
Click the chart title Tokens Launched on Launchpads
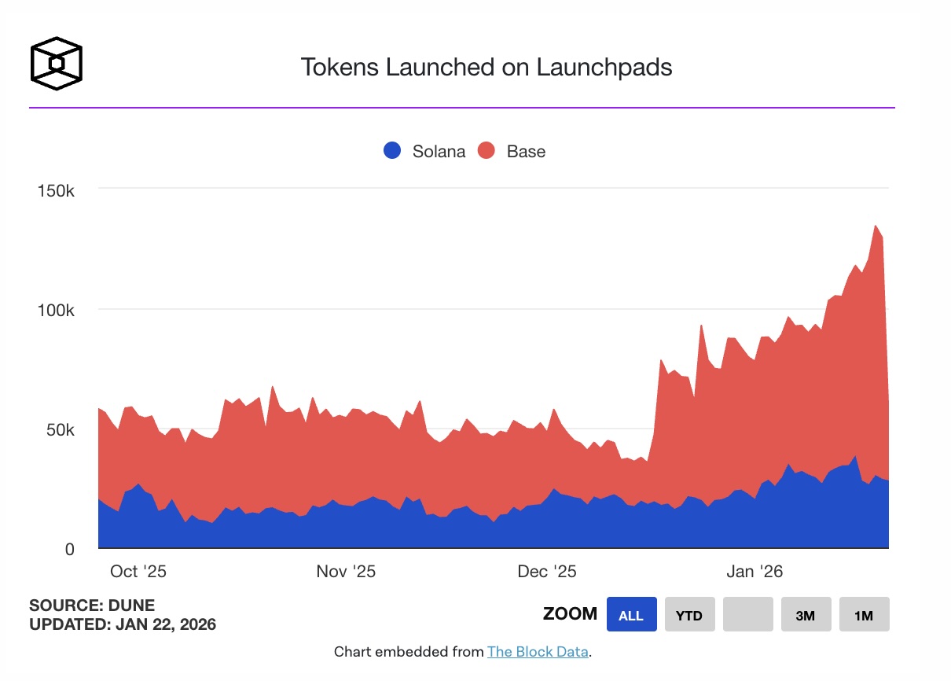[x=486, y=68]
